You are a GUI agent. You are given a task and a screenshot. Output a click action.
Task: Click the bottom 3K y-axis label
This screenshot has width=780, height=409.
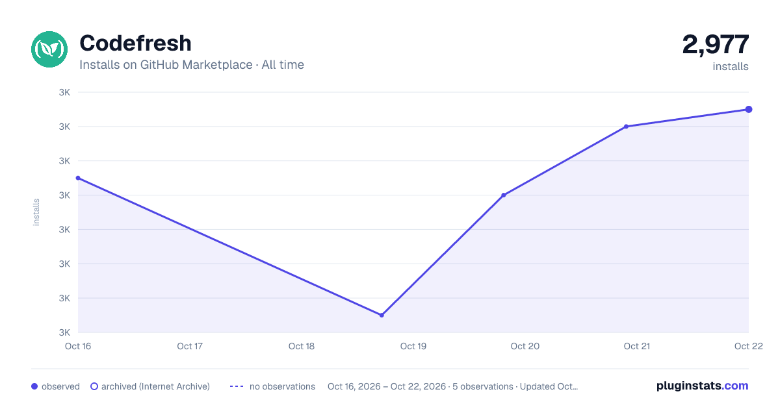pos(64,332)
